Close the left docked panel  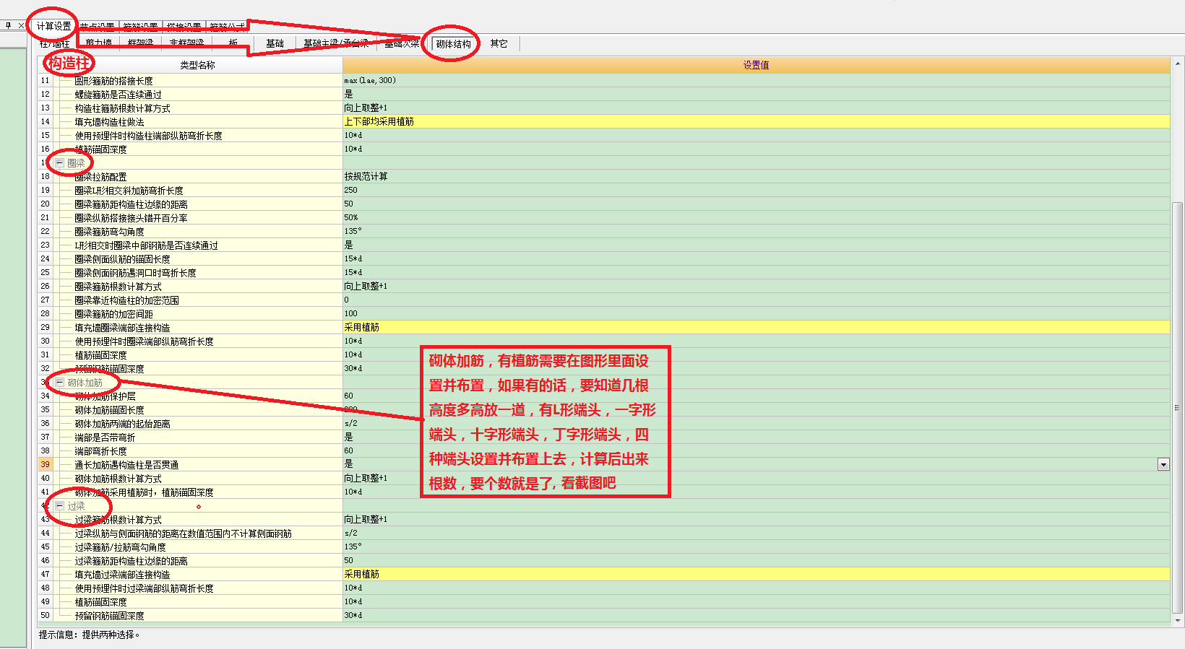[21, 25]
